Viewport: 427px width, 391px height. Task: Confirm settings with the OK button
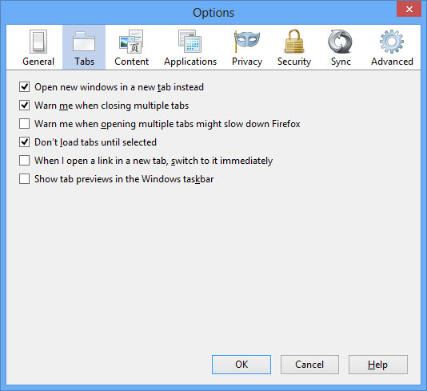pos(241,365)
